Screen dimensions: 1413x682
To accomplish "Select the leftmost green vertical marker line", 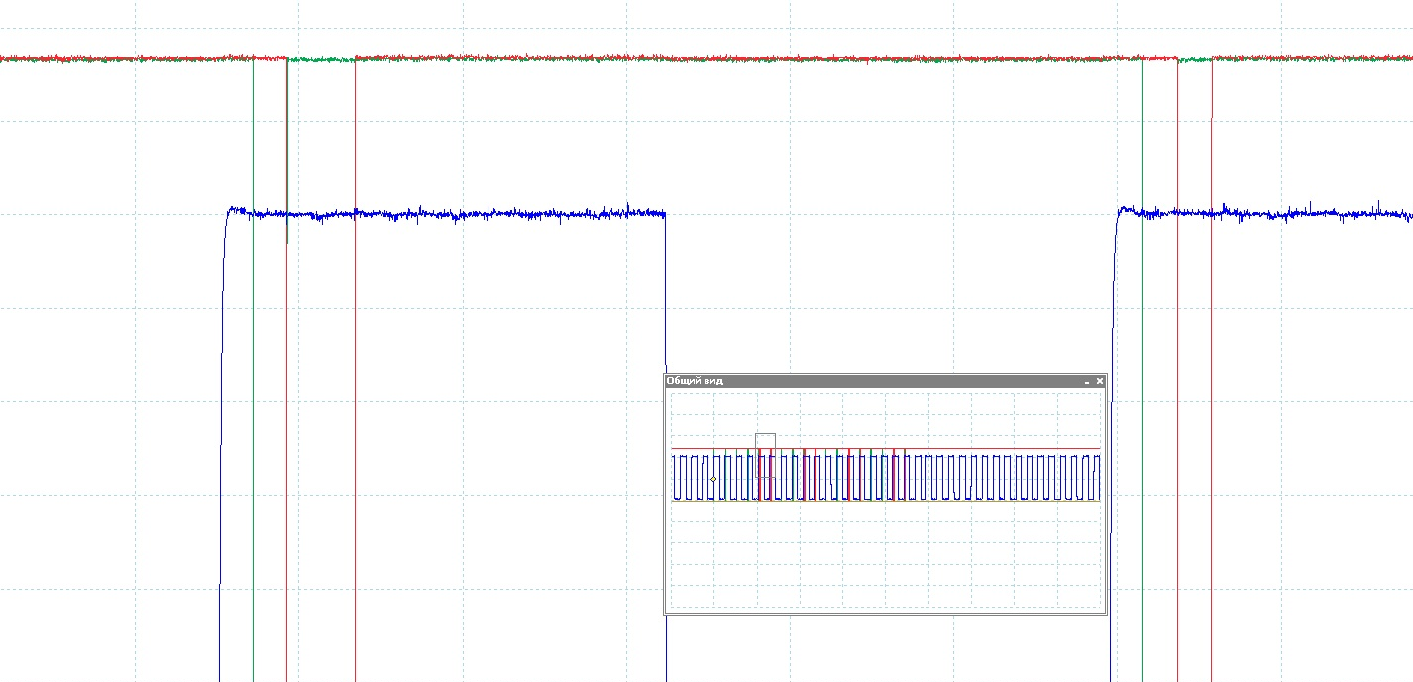I will click(253, 397).
